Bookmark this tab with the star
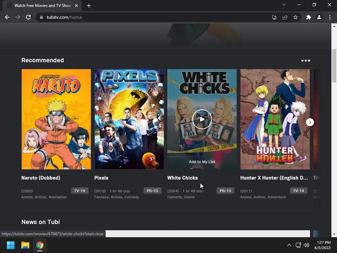337x253 pixels. click(x=296, y=17)
